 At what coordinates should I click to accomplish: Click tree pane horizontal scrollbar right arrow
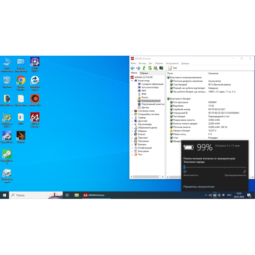click(x=163, y=177)
